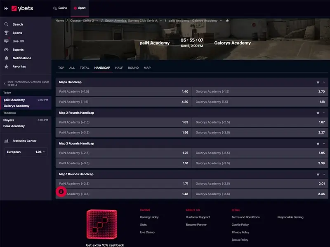Viewport: 330px width, 247px height.
Task: Switch to the TOTAL markets tab
Action: 85,68
